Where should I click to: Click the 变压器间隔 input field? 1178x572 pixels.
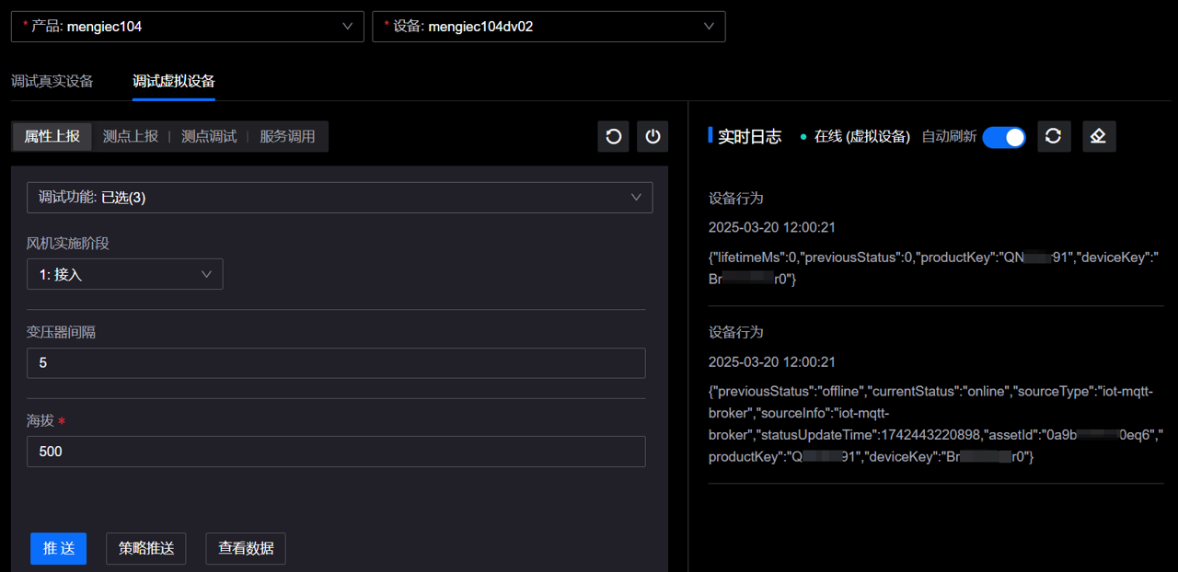coord(335,362)
